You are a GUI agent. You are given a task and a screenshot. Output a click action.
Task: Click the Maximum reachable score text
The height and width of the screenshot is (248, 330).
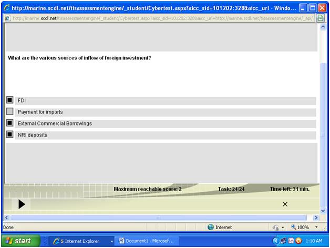(148, 189)
